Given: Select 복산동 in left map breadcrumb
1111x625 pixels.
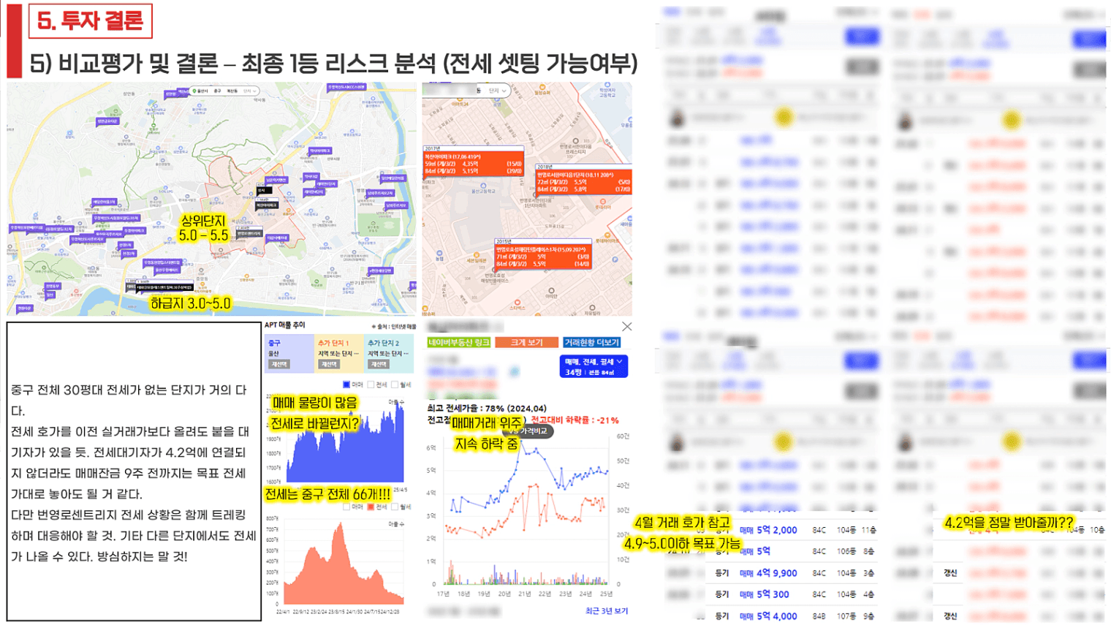Looking at the screenshot, I should 232,91.
